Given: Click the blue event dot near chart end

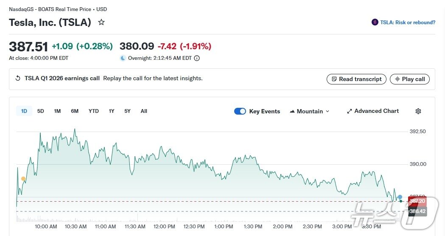Looking at the screenshot, I should pos(400,197).
